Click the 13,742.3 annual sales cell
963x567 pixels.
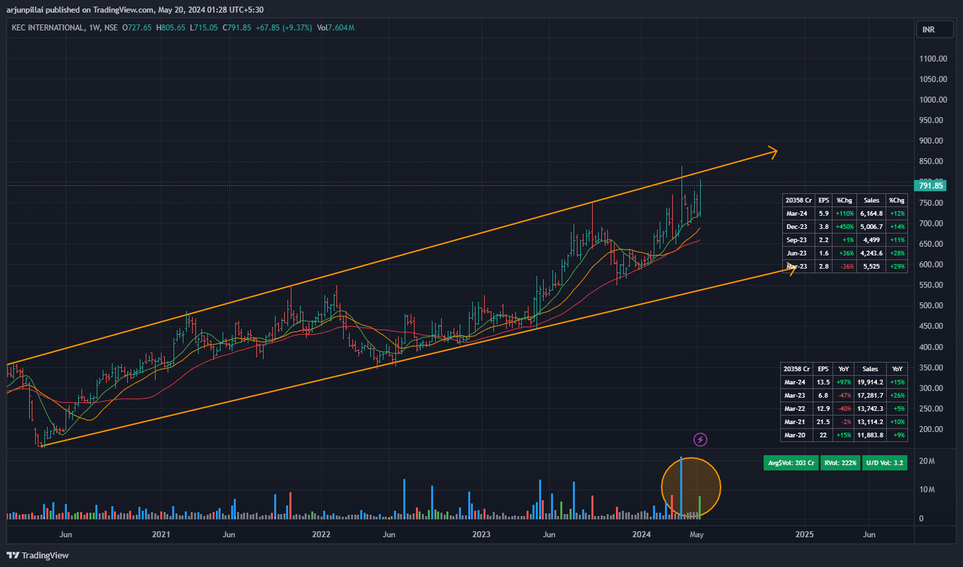(x=870, y=409)
